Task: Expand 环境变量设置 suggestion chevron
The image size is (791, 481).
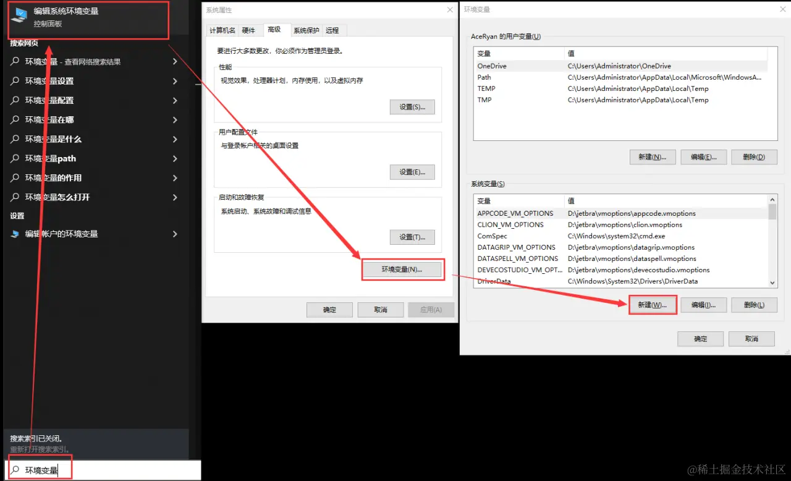Action: [x=176, y=81]
